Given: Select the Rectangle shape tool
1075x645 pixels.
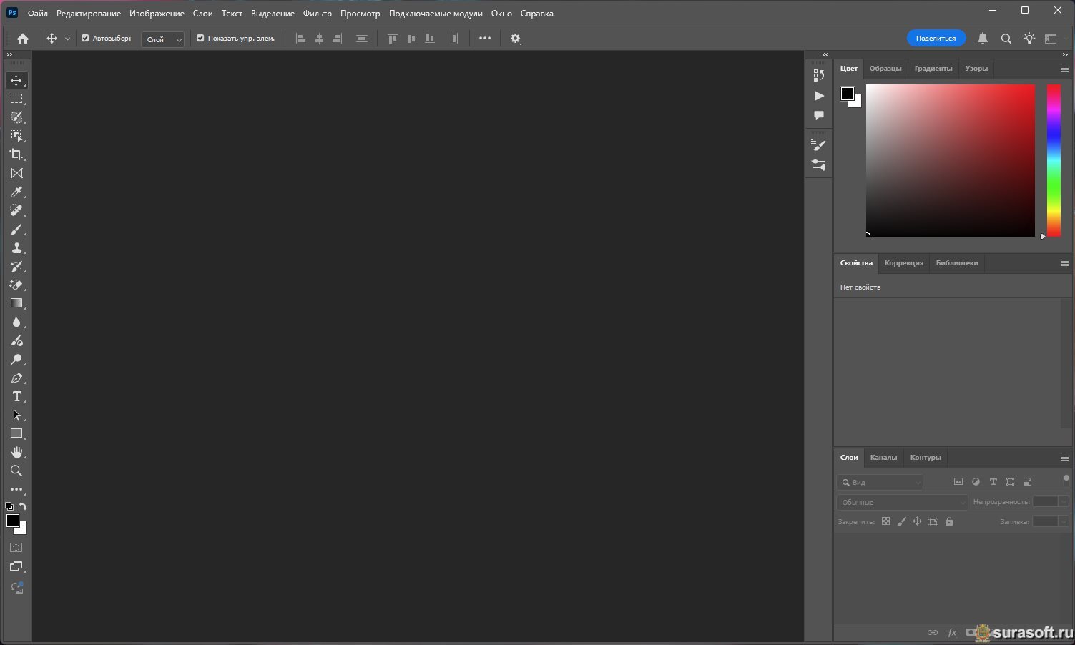Looking at the screenshot, I should [x=16, y=434].
